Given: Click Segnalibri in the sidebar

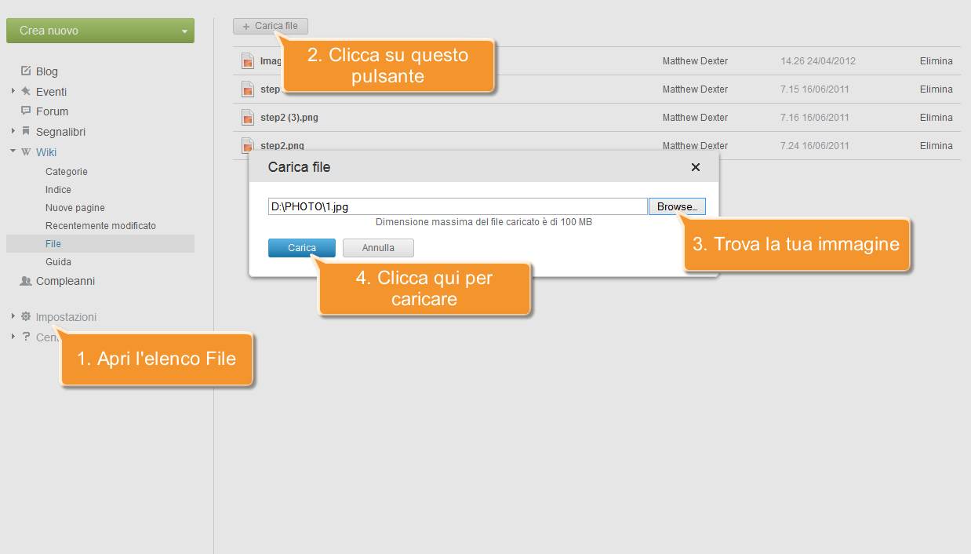Looking at the screenshot, I should [x=61, y=132].
